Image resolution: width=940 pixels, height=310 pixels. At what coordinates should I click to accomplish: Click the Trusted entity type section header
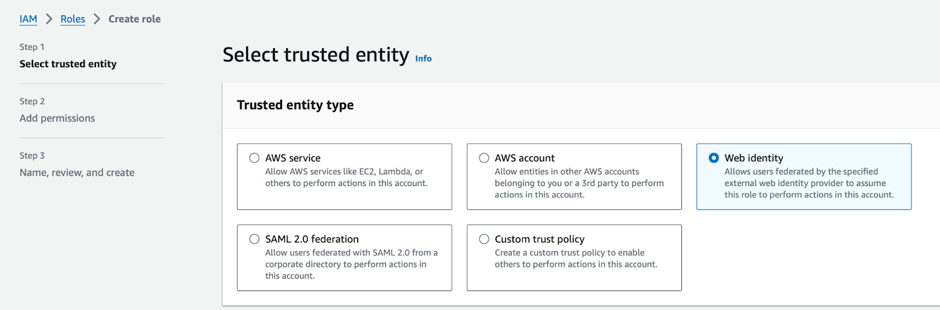click(296, 105)
